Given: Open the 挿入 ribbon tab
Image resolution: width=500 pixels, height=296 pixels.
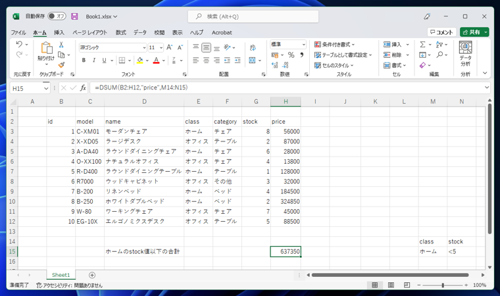Looking at the screenshot, I should [59, 32].
